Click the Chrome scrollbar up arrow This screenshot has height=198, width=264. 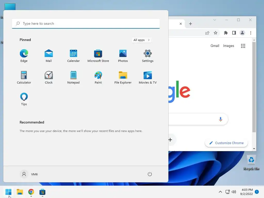(x=254, y=40)
